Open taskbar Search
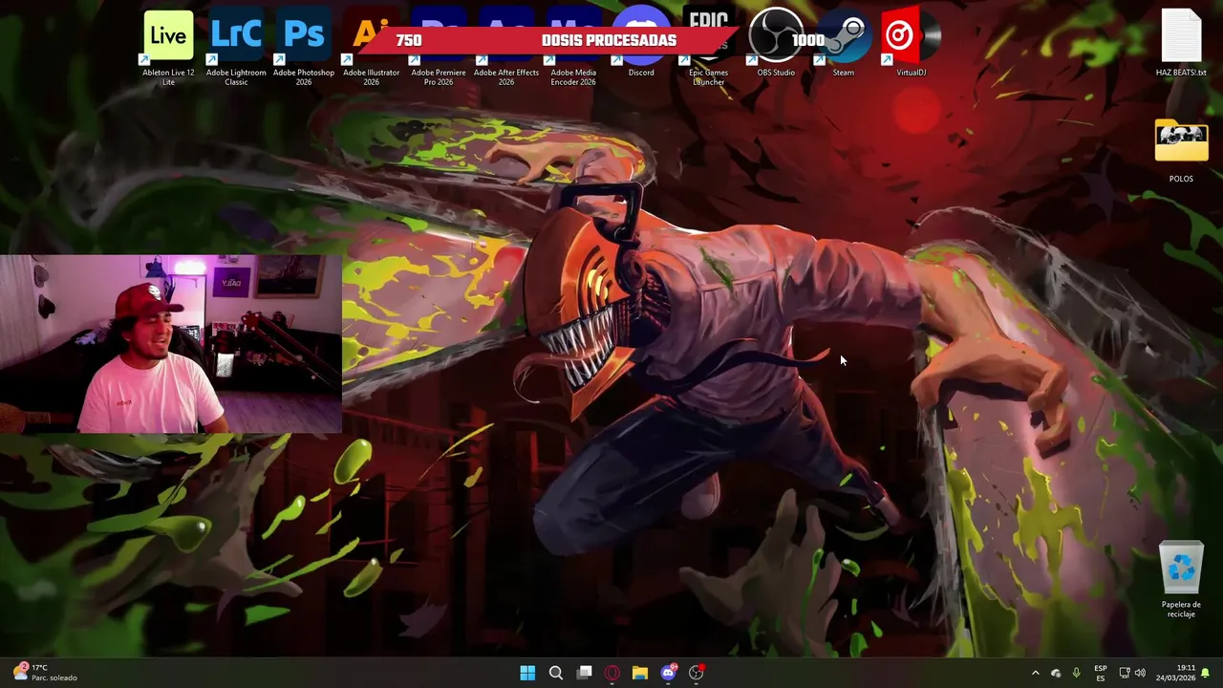Image resolution: width=1223 pixels, height=688 pixels. (555, 673)
